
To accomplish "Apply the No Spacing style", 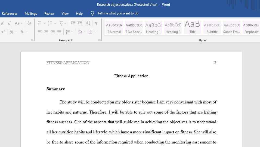I will pyautogui.click(x=134, y=27).
